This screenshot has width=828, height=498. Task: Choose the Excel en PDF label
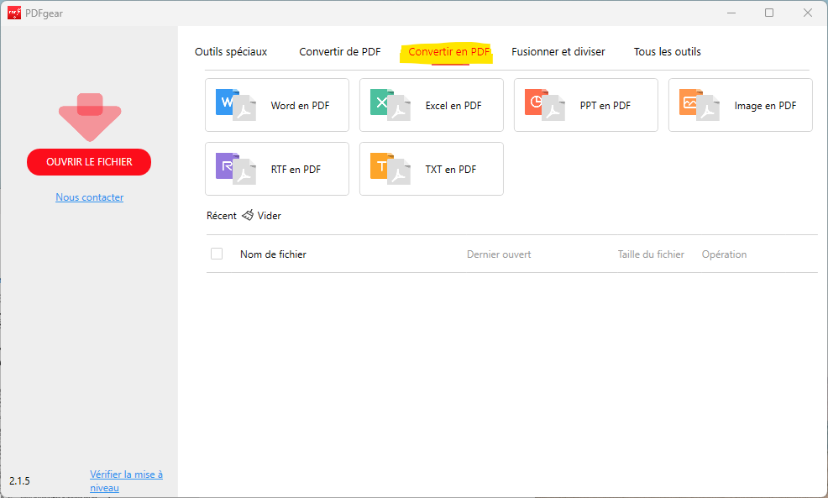[x=453, y=106]
